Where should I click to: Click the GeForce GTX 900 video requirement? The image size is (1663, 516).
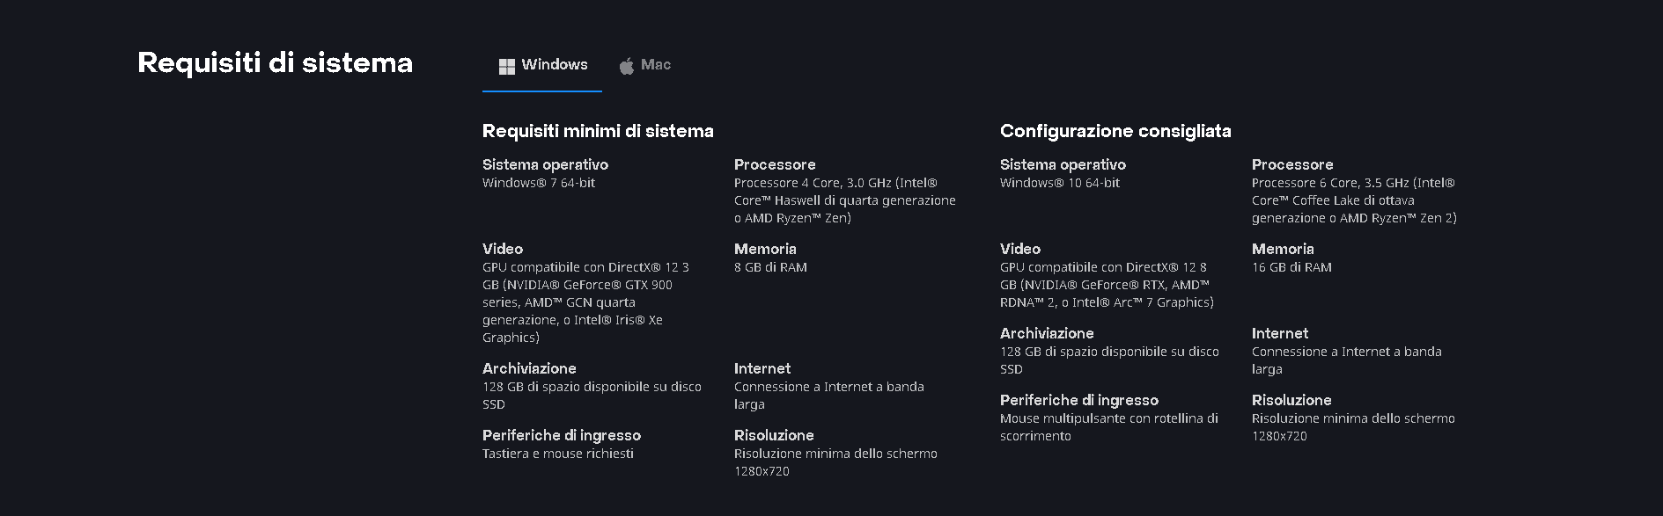(x=585, y=302)
